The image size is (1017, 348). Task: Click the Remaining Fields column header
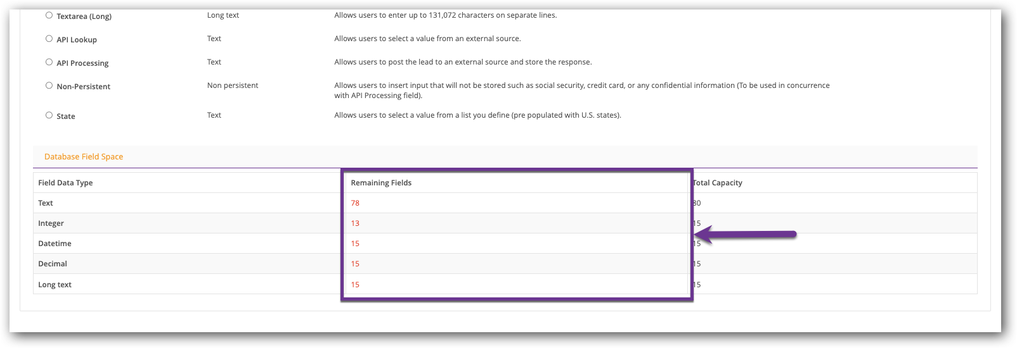[381, 183]
